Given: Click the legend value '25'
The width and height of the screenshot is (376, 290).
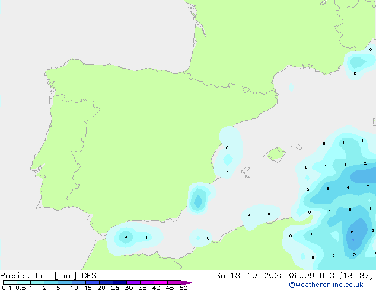Looking at the screenshot, I should [115, 288].
